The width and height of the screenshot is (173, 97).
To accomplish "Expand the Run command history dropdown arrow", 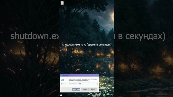I will coord(97,84).
